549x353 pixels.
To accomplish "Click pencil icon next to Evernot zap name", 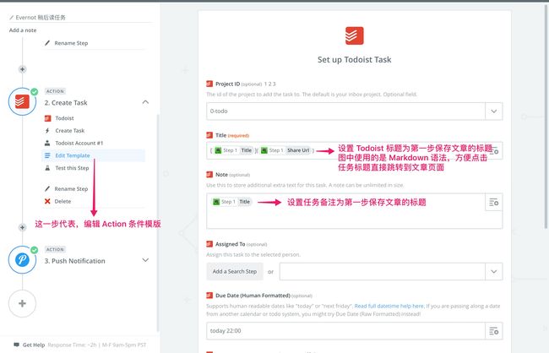I will click(x=12, y=18).
